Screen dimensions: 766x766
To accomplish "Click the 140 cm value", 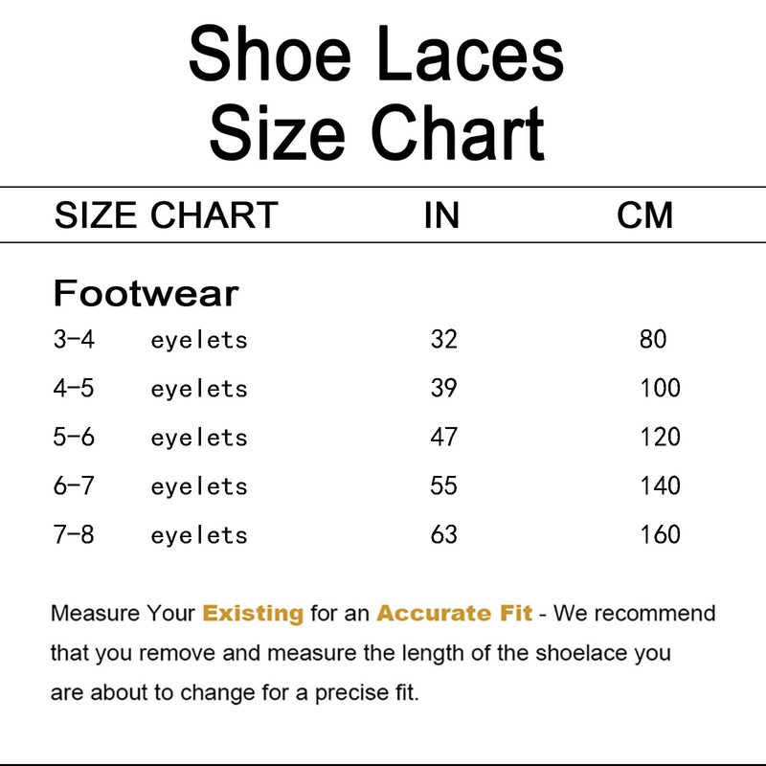I will (660, 485).
